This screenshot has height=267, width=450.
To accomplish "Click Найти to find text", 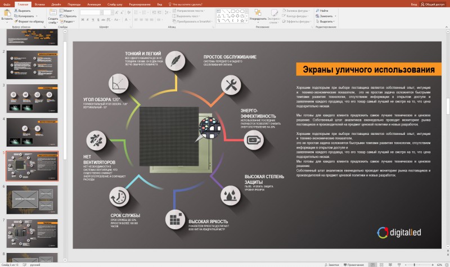I will tap(322, 11).
